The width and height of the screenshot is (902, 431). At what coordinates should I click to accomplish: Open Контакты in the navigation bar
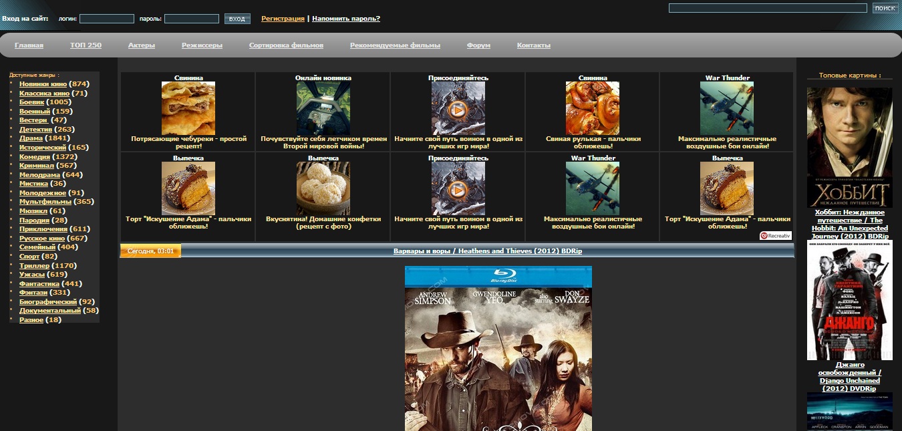[534, 45]
